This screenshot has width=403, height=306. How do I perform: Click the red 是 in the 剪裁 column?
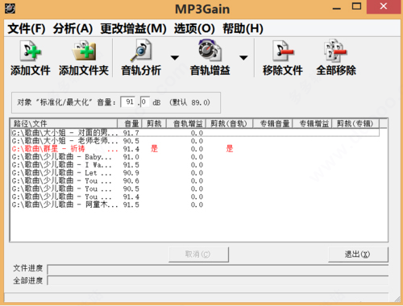click(x=154, y=149)
